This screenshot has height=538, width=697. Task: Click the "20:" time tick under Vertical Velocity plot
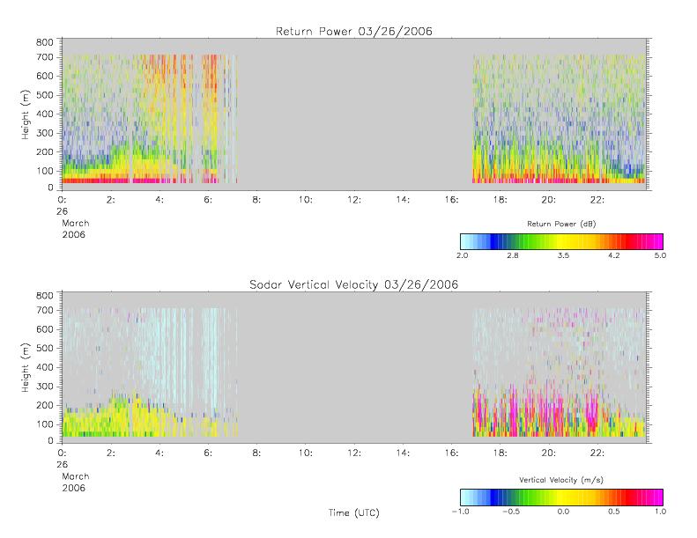click(549, 453)
